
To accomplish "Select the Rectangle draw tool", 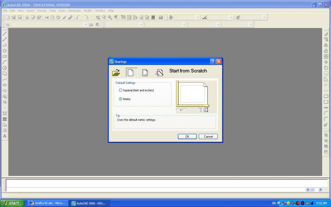I will pyautogui.click(x=5, y=56).
